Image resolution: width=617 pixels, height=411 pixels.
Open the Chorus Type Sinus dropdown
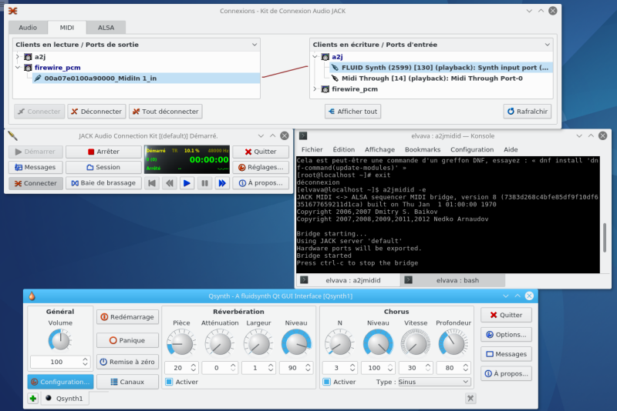pos(433,382)
